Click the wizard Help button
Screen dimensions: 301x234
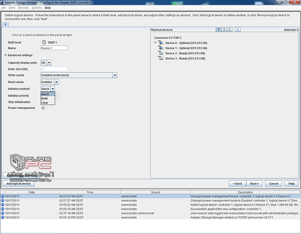[x=291, y=184]
